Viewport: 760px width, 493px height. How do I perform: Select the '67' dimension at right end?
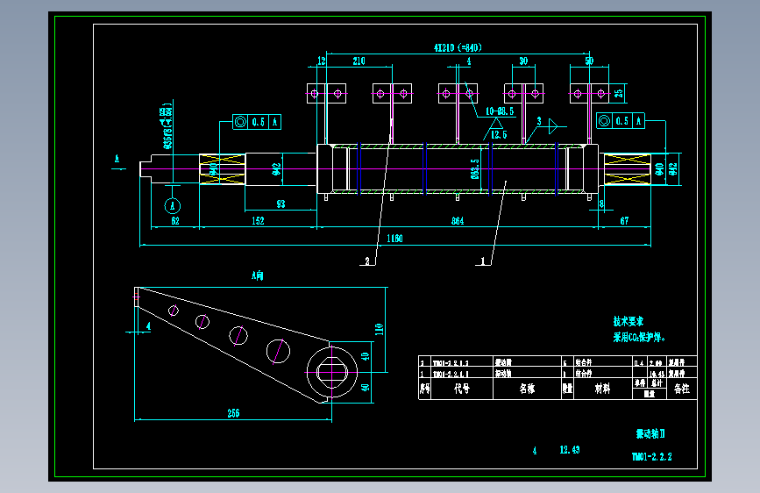point(624,221)
